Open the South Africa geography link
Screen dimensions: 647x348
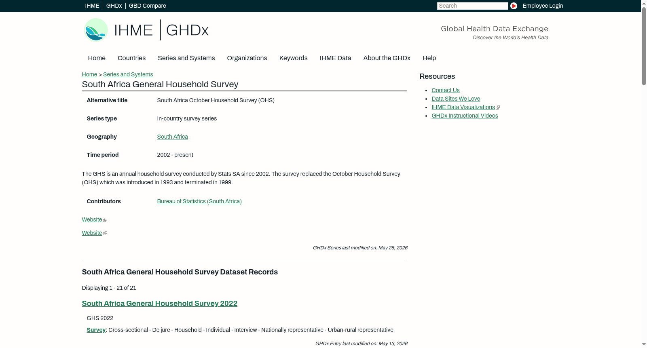[173, 137]
